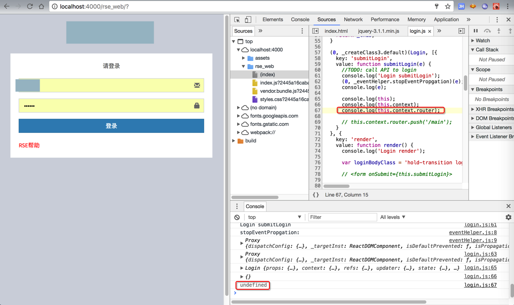Reload the page in browser
The height and width of the screenshot is (305, 514).
pyautogui.click(x=30, y=7)
